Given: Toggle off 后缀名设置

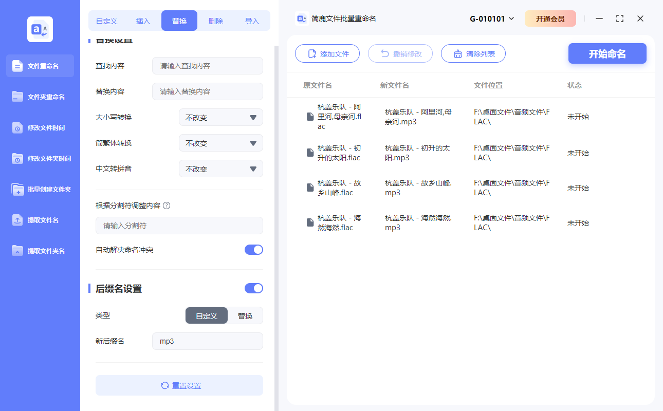Looking at the screenshot, I should coord(253,288).
